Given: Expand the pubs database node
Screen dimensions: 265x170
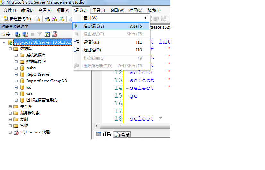Looking at the screenshot, I should click(x=16, y=68).
